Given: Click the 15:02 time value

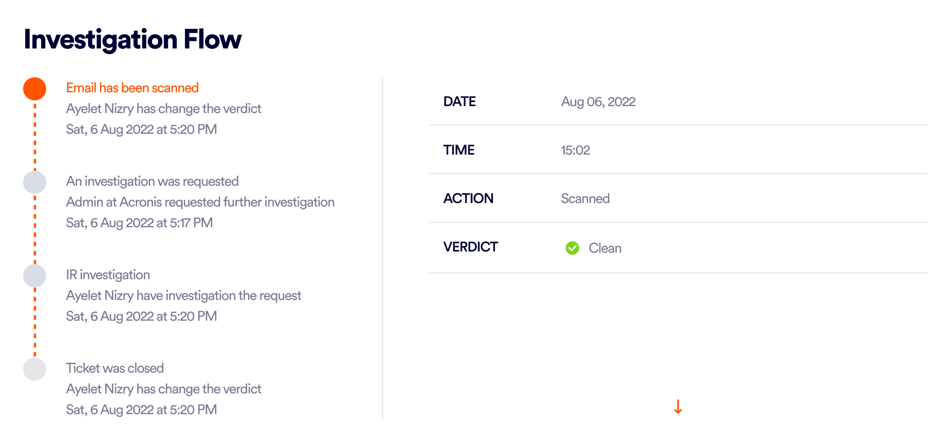Looking at the screenshot, I should tap(576, 150).
